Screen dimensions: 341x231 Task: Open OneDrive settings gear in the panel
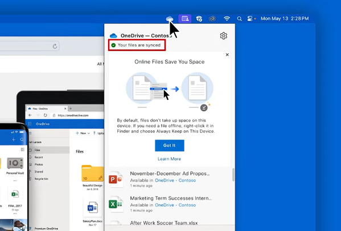coord(224,36)
